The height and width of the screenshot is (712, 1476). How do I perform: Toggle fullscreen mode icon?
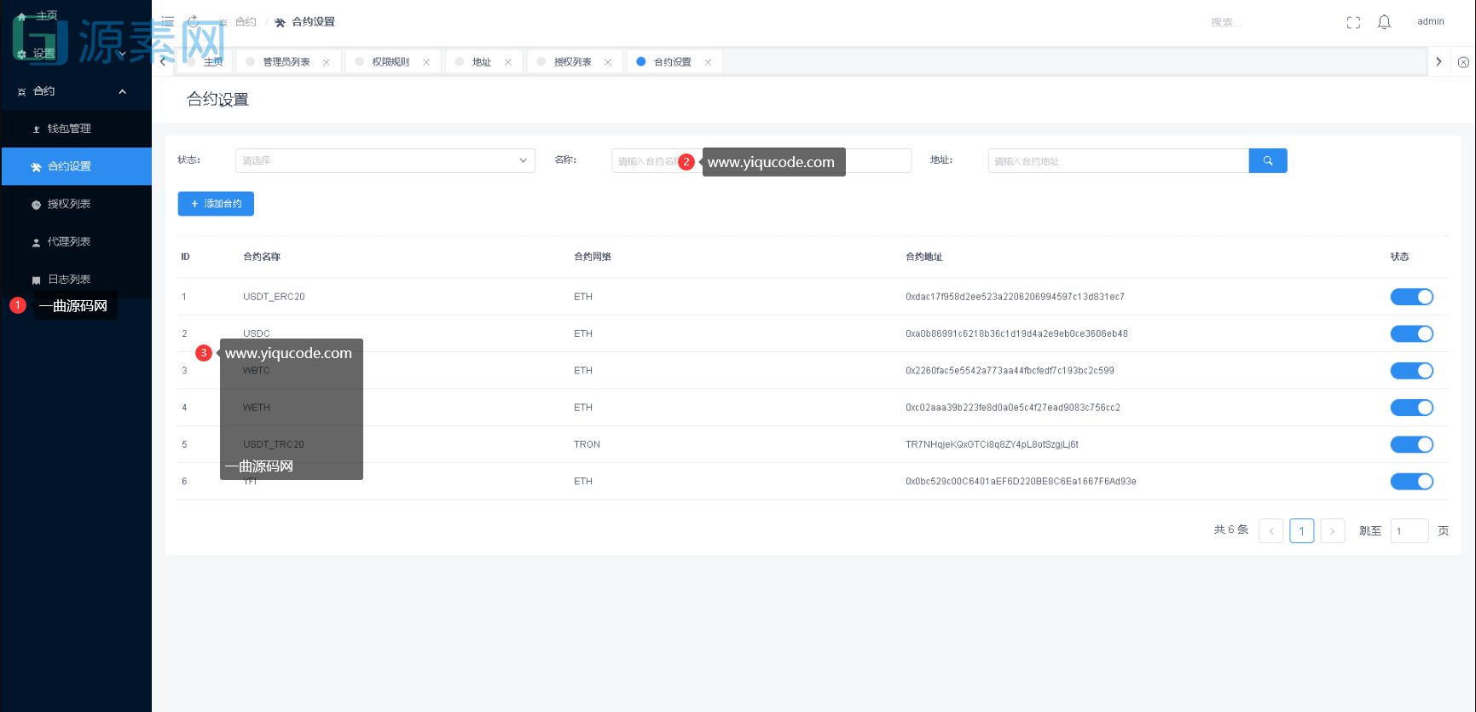coord(1353,22)
